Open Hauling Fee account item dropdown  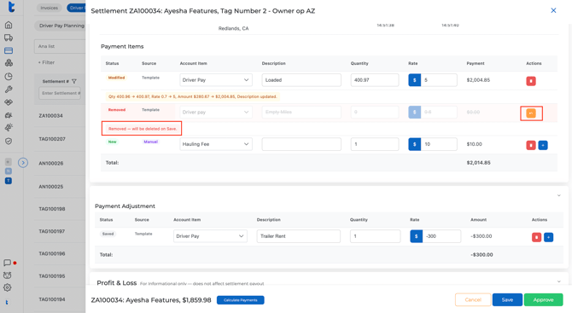tap(216, 144)
